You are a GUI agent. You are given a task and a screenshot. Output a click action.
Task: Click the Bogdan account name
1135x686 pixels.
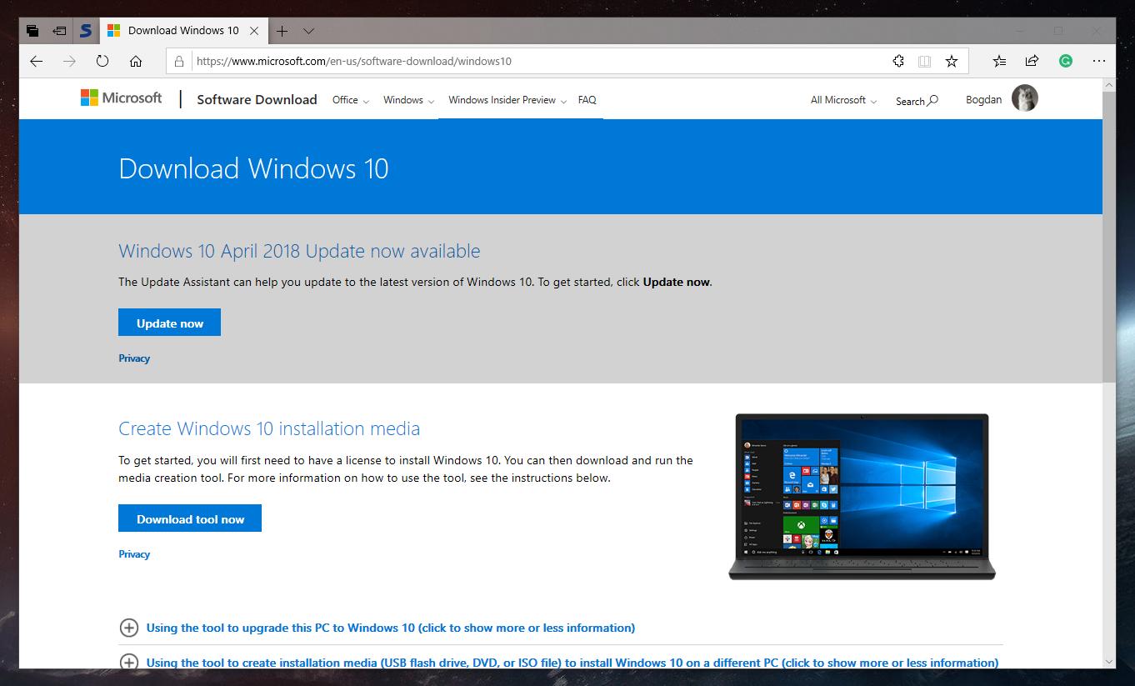pyautogui.click(x=983, y=100)
